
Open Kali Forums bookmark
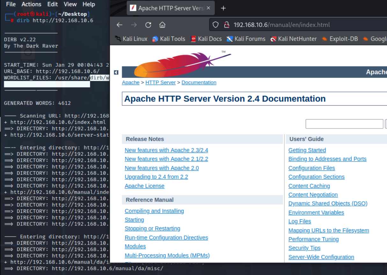(x=246, y=39)
